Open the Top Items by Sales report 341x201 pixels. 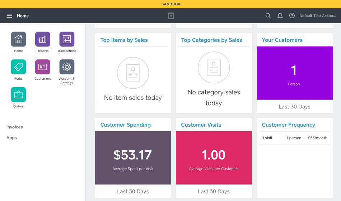[124, 40]
